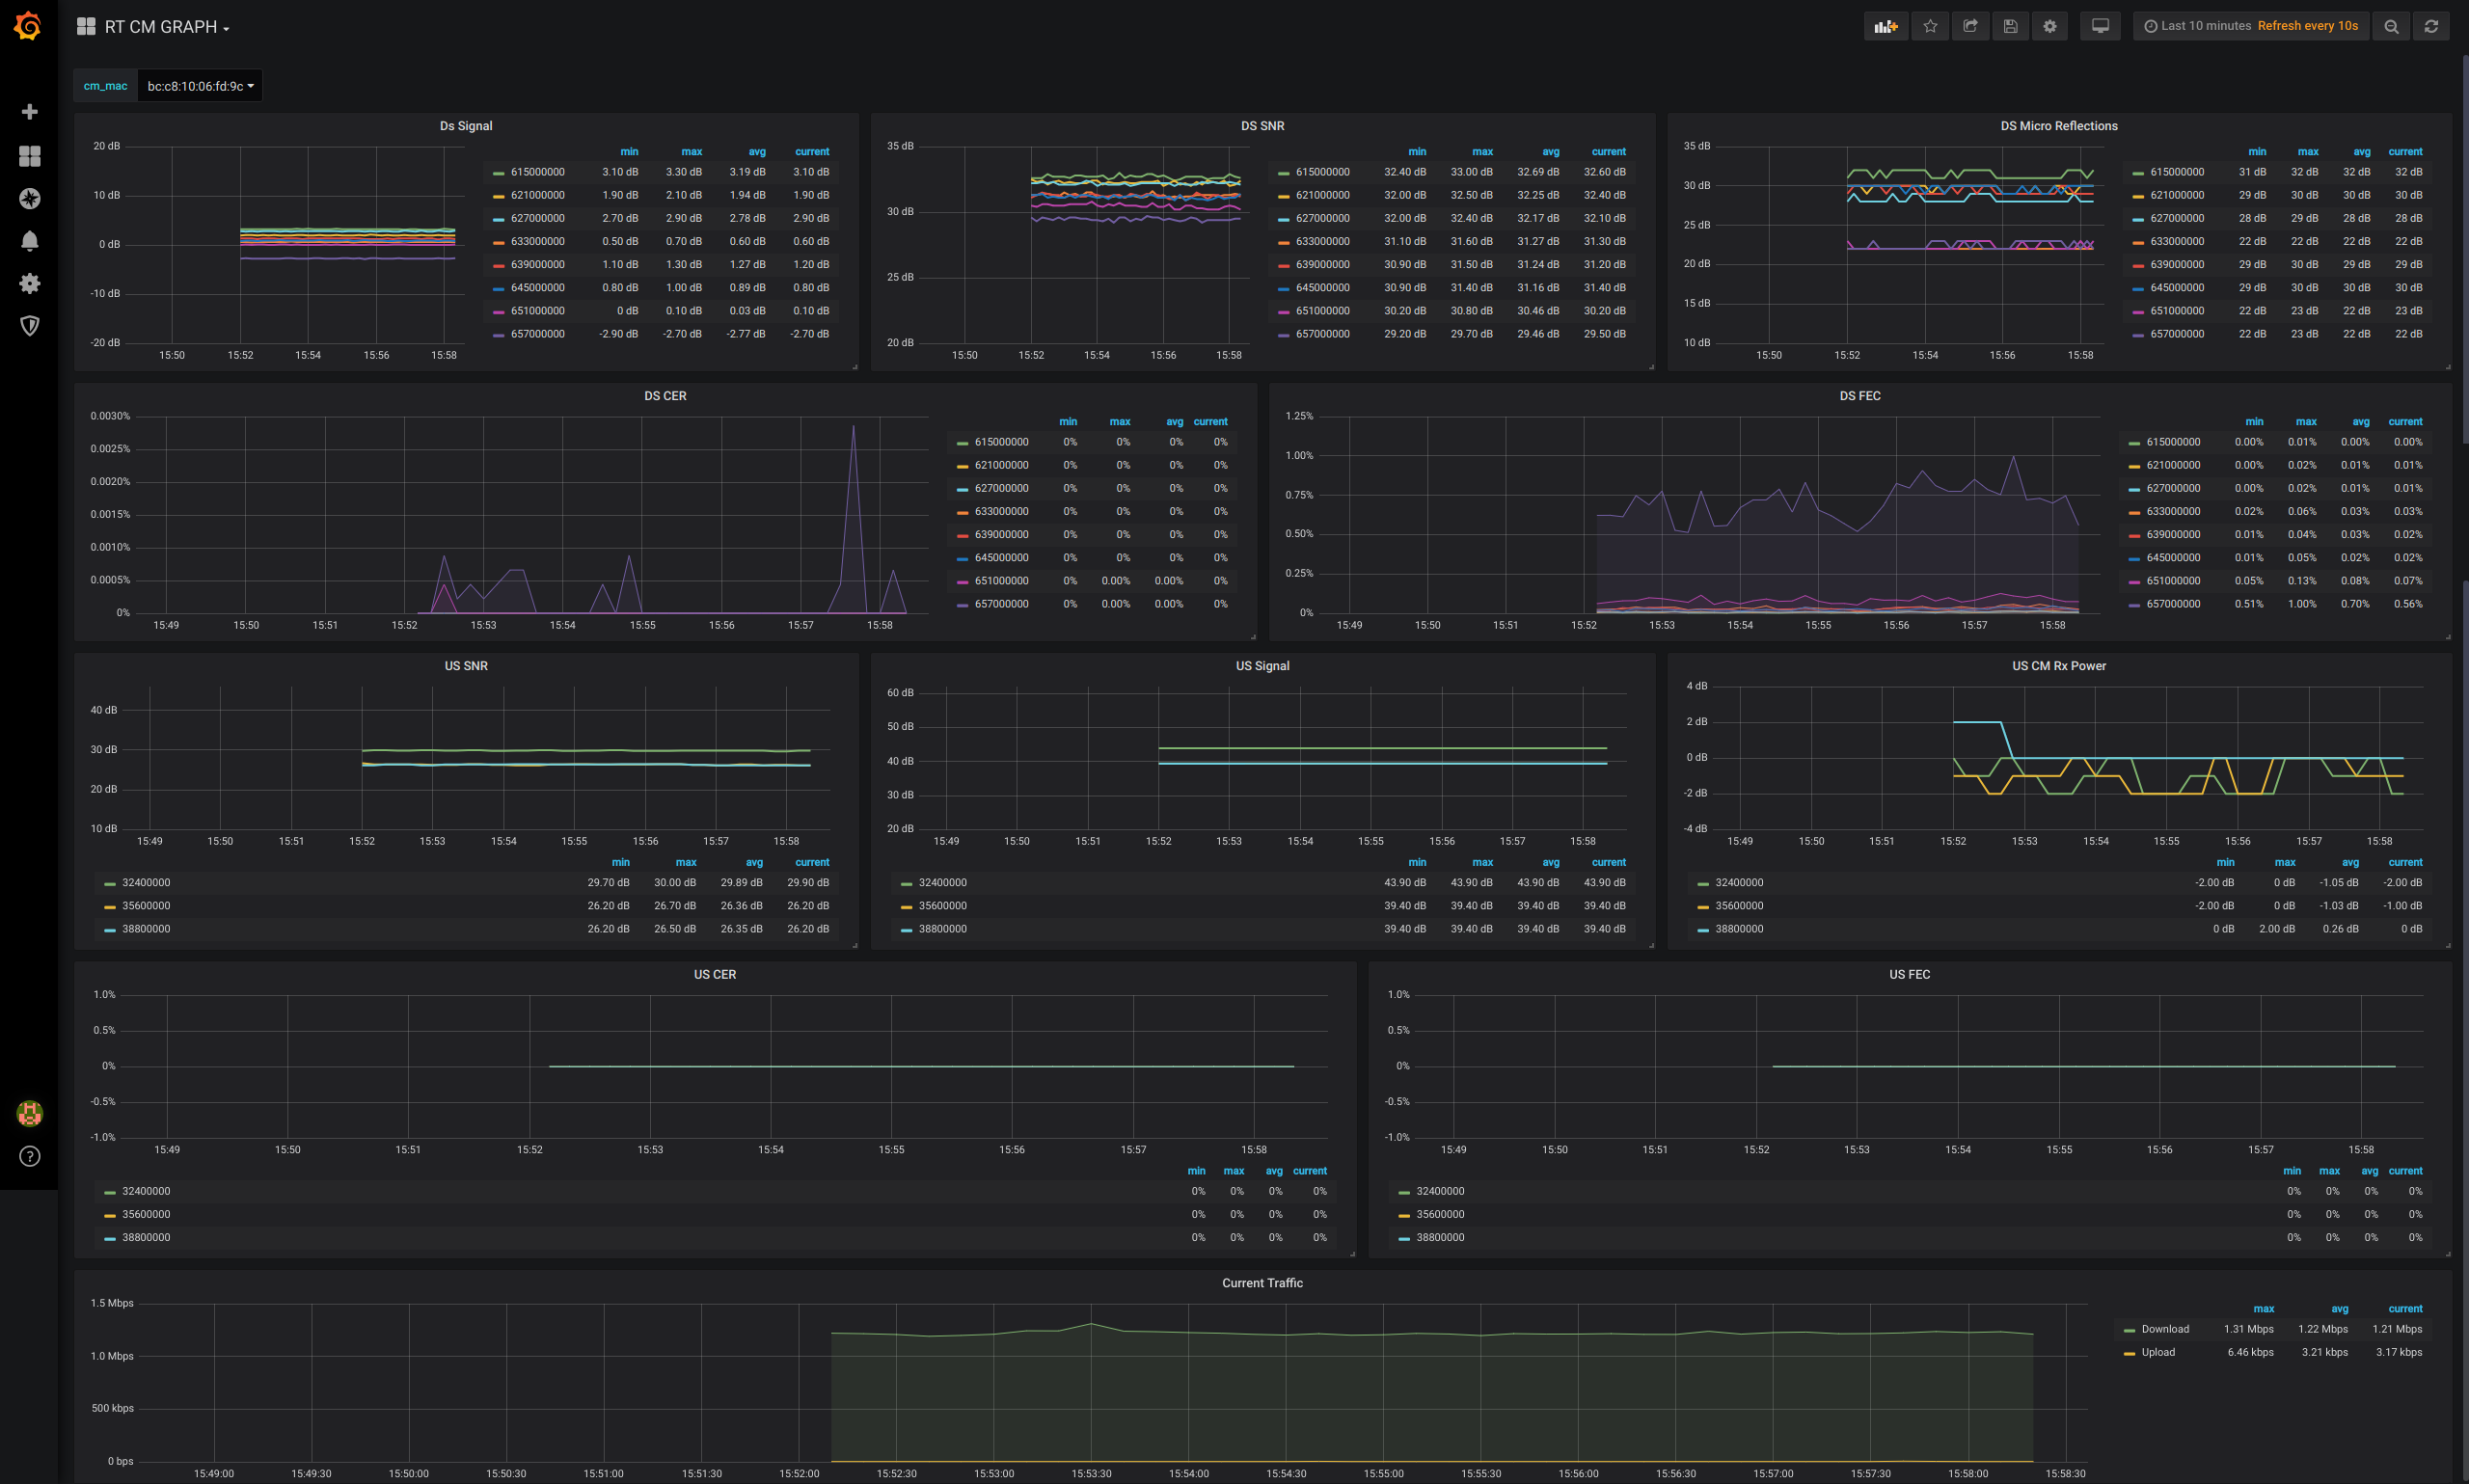This screenshot has height=1484, width=2469.
Task: Open the Create plus menu in sidebar
Action: (29, 111)
